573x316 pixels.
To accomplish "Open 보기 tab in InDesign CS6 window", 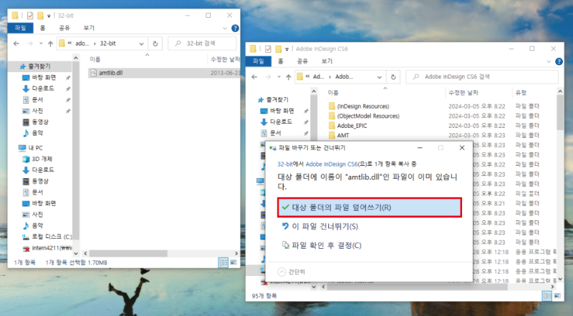I will [x=327, y=61].
